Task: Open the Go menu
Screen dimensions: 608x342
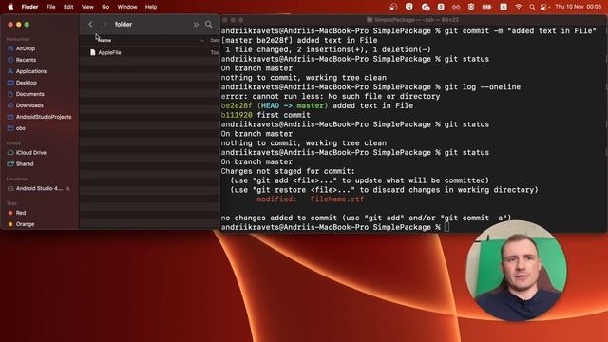Action: 105,7
